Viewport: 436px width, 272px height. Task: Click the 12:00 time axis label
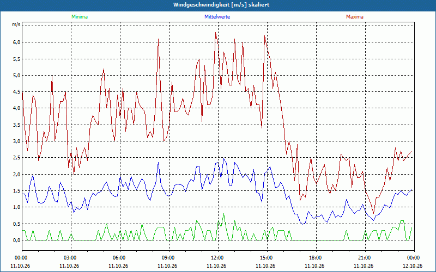(218, 258)
